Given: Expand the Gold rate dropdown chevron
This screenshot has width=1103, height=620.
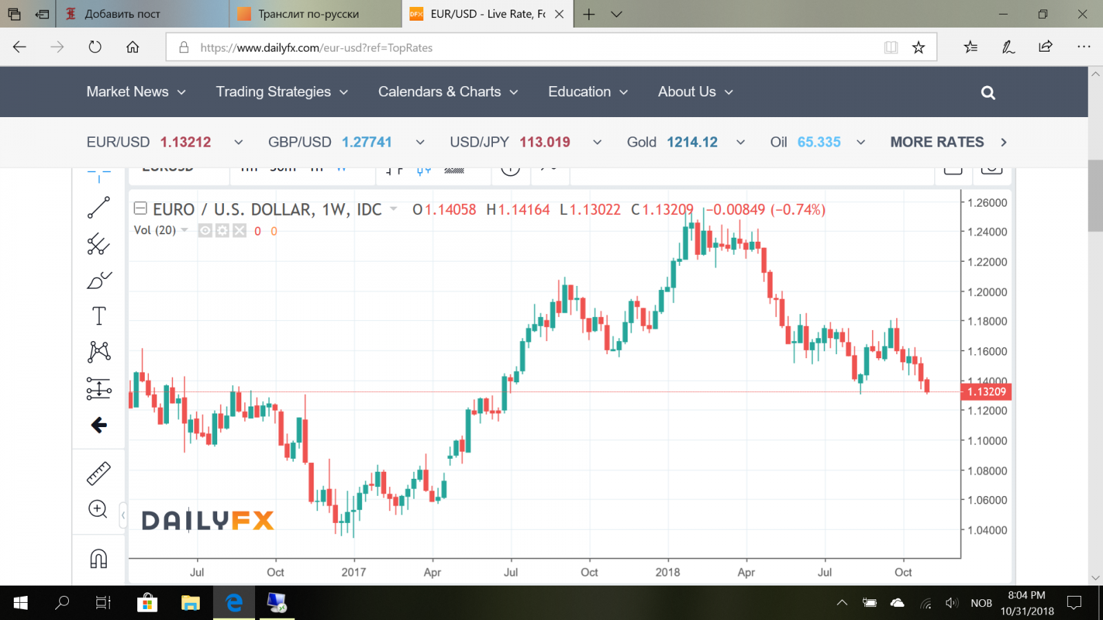Looking at the screenshot, I should (740, 142).
